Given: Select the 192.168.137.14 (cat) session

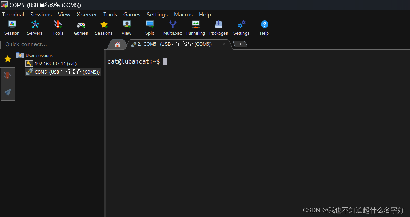Looking at the screenshot, I should click(51, 64).
